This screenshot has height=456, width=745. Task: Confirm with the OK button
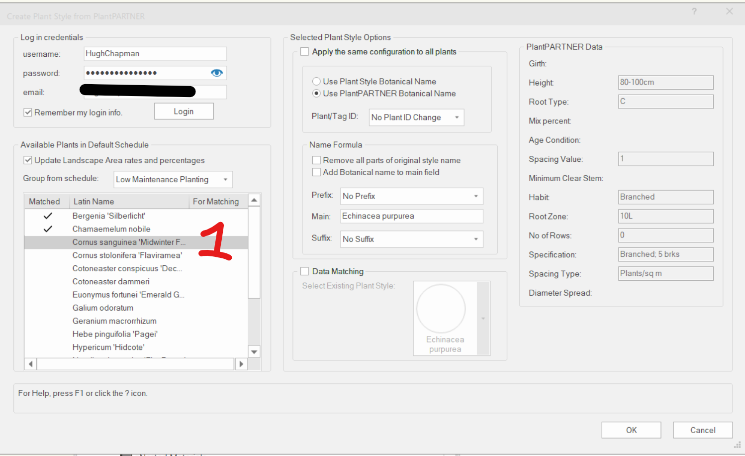tap(631, 430)
